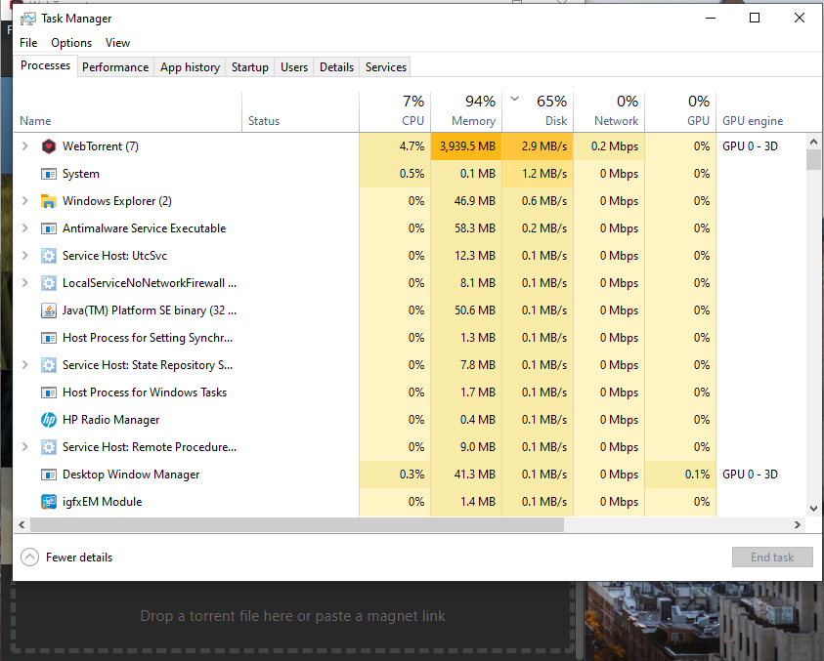The height and width of the screenshot is (661, 824).
Task: Expand the WebTorrent (7) process group
Action: click(x=24, y=146)
